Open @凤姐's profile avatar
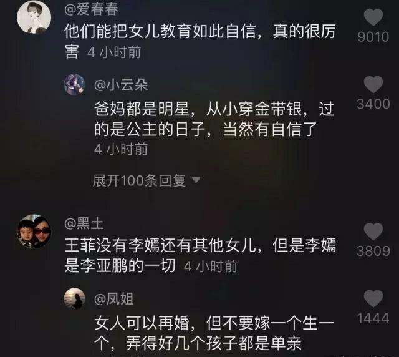Image resolution: width=399 pixels, height=357 pixels. coord(74,298)
